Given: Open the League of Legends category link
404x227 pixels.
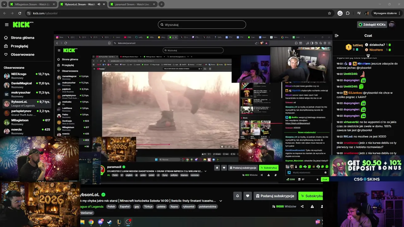Looking at the screenshot, I should click(92, 207).
